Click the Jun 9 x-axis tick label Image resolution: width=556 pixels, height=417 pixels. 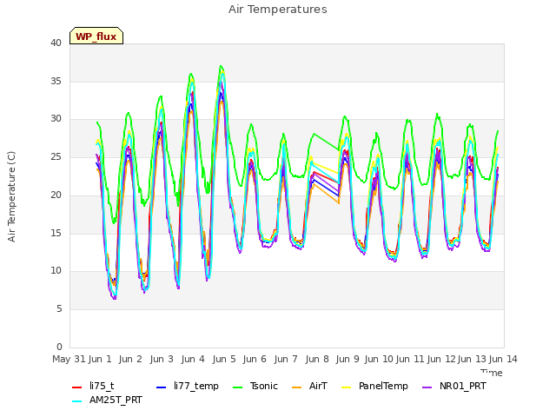coord(347,359)
